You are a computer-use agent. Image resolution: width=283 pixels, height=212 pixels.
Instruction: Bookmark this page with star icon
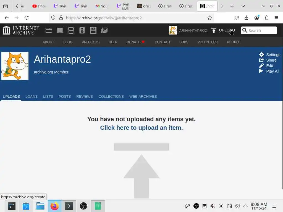[209, 18]
